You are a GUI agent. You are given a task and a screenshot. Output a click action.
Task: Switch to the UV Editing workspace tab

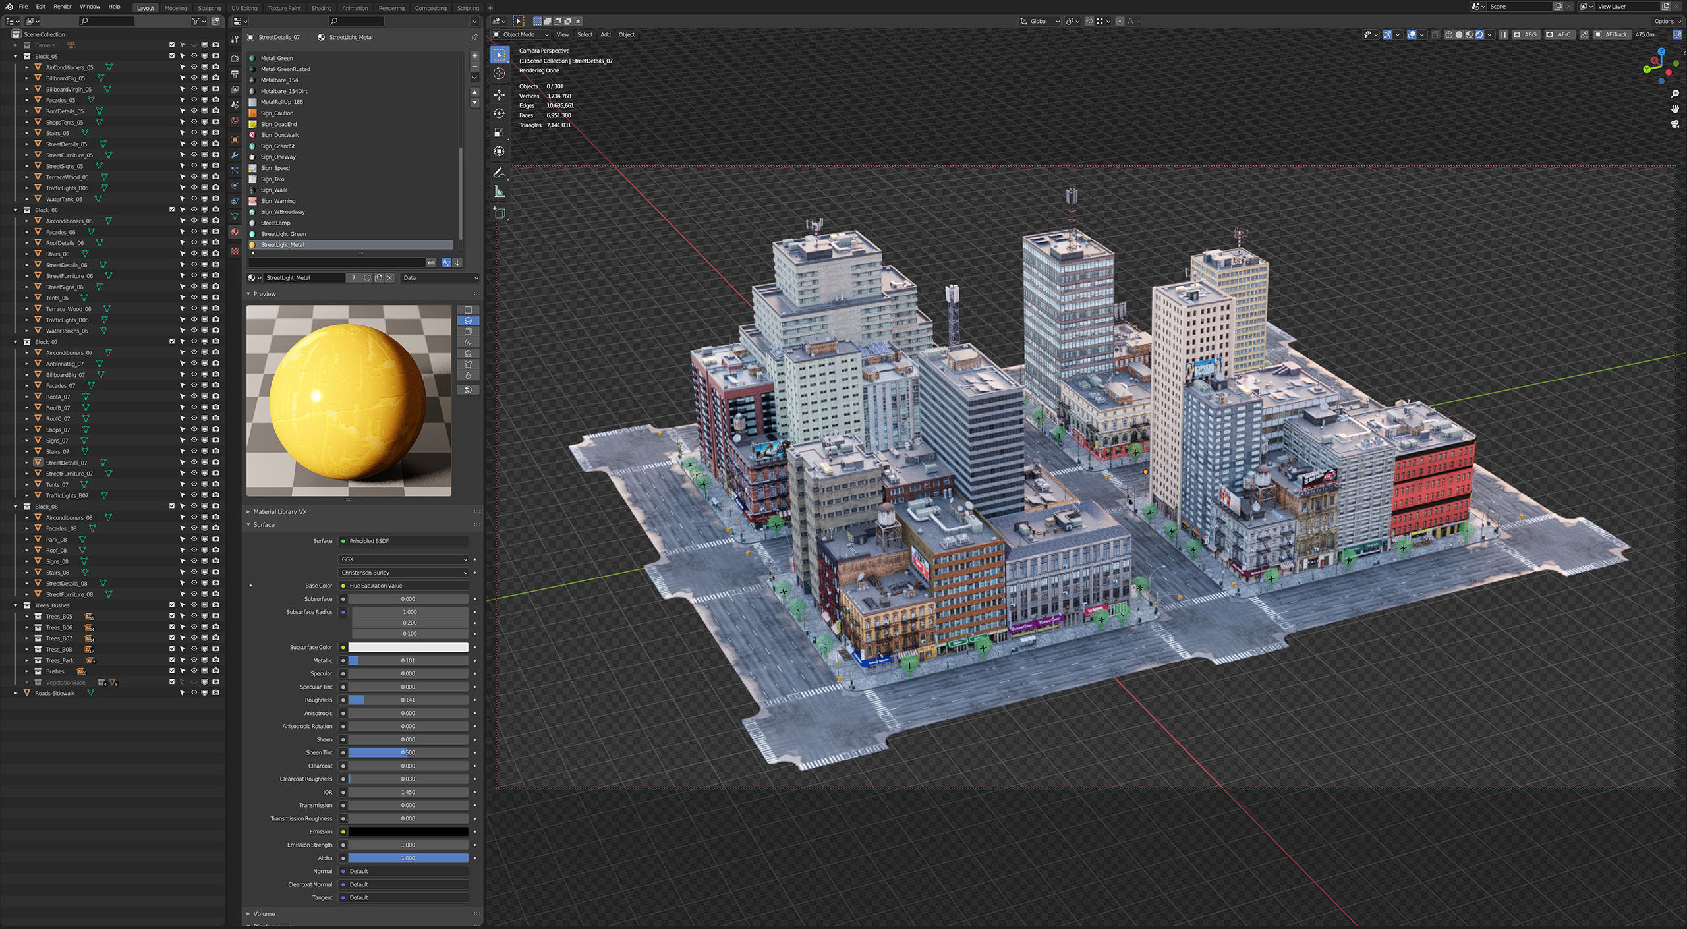point(244,8)
